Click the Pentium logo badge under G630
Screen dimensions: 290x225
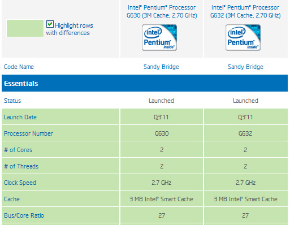click(159, 37)
